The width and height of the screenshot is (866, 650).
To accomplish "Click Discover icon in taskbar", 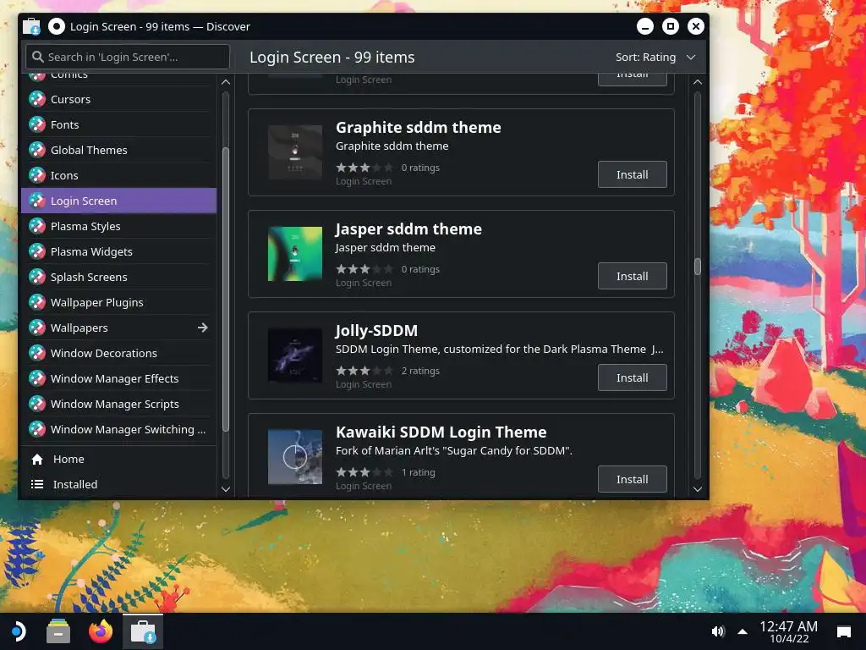I will (143, 631).
